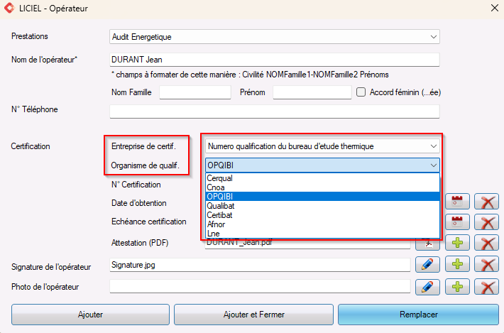Remove attestation PDF with red X
504x333 pixels.
point(487,243)
